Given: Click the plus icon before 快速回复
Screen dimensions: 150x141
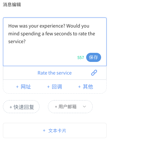Looking at the screenshot, I should 11,107.
